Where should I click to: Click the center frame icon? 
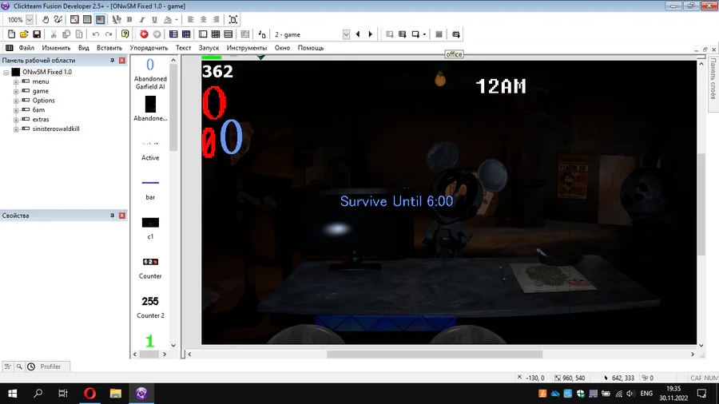233,20
